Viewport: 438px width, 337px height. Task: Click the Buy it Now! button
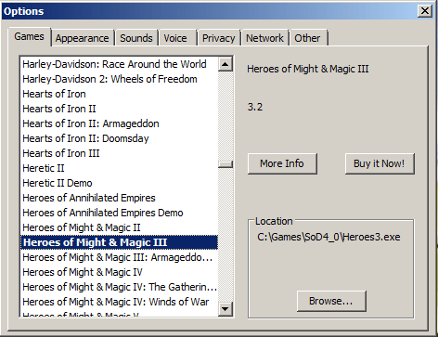[380, 163]
